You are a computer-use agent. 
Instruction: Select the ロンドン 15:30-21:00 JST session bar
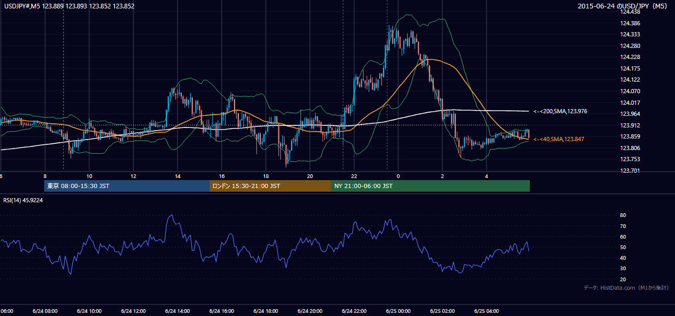270,186
